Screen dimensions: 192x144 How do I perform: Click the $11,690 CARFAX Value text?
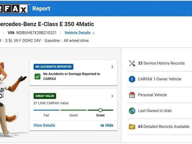pos(51,103)
